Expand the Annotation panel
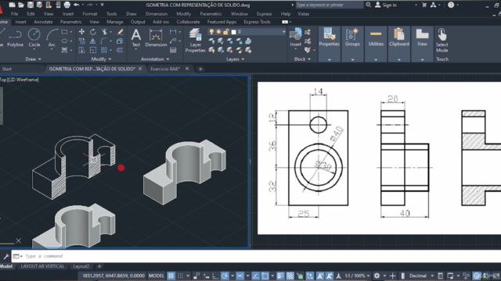The image size is (501, 281). tap(155, 59)
